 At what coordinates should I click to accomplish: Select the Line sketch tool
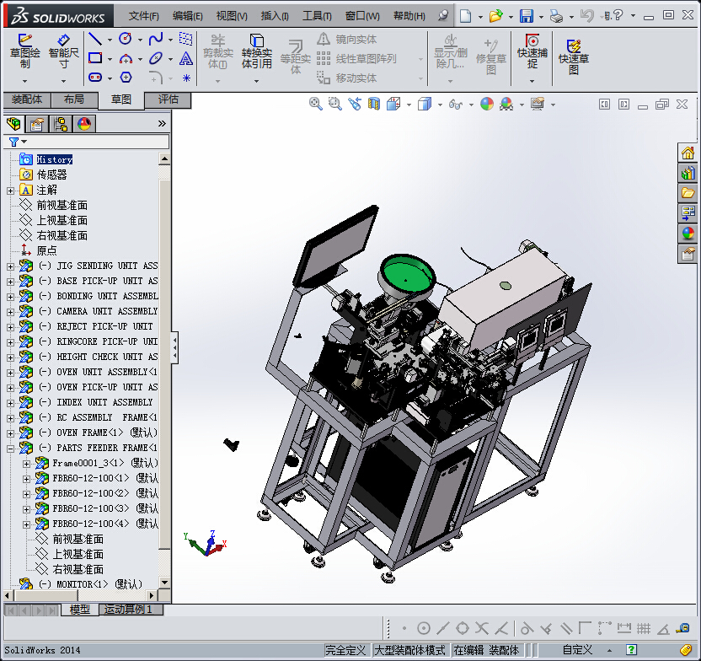point(95,40)
